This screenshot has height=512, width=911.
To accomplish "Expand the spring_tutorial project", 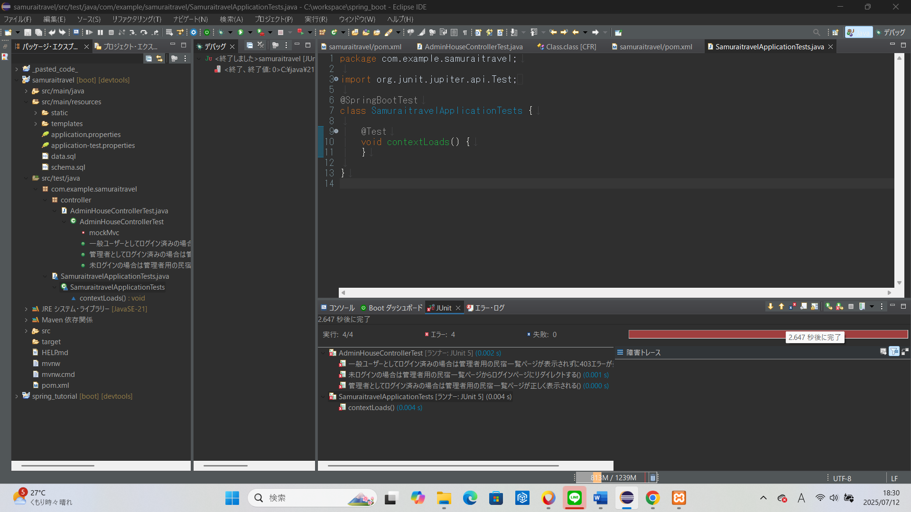I will pos(17,396).
